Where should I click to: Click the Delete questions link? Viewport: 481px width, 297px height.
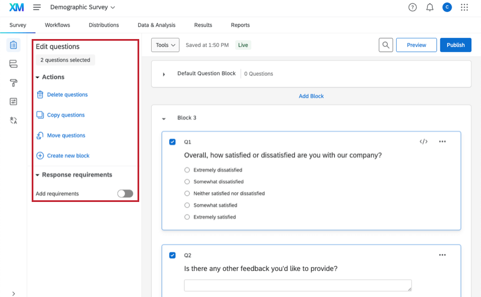pyautogui.click(x=67, y=95)
